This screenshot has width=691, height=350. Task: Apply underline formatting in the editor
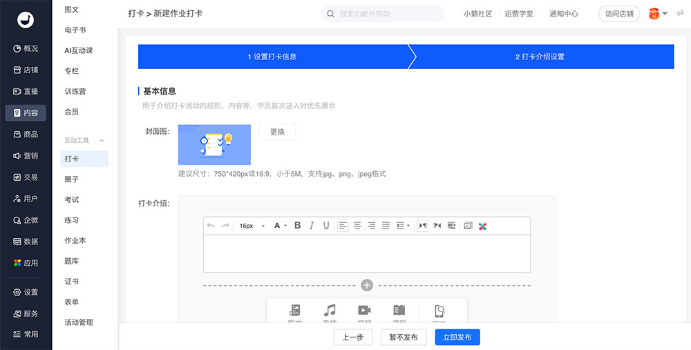click(x=326, y=226)
